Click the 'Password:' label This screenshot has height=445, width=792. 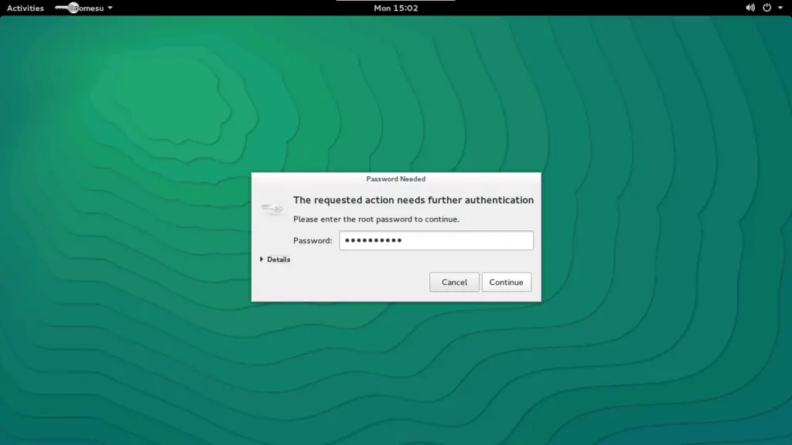tap(312, 241)
